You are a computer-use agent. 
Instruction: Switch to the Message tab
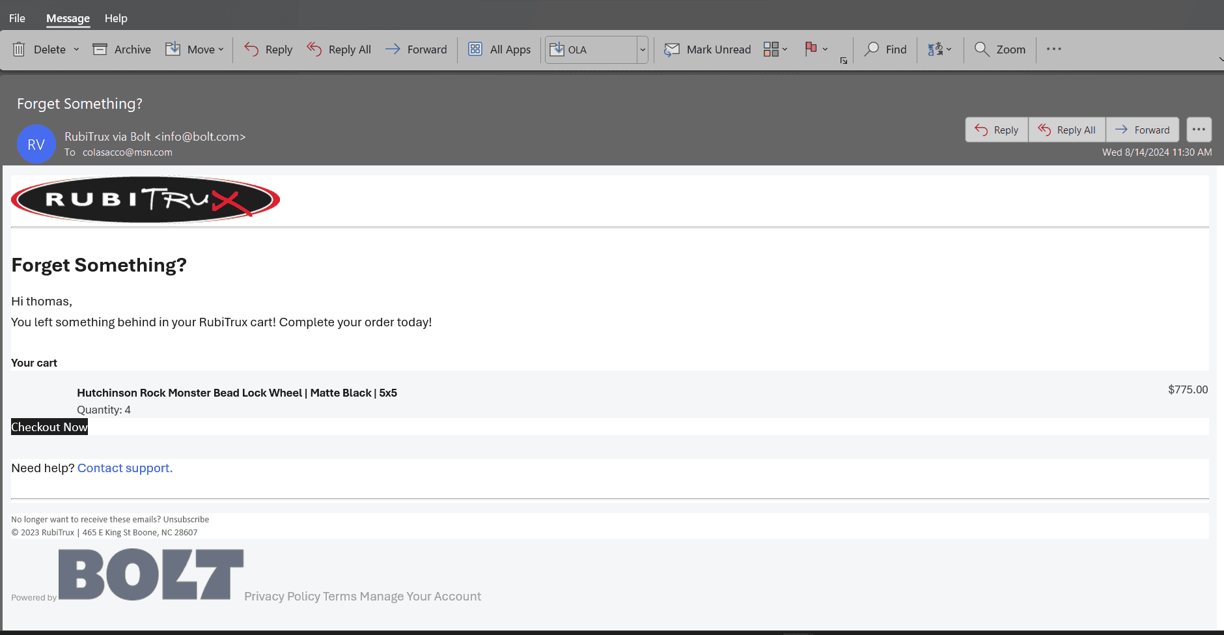[x=68, y=18]
